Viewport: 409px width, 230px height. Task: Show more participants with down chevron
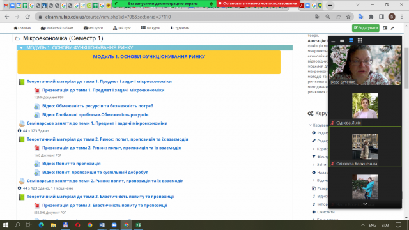pos(365,204)
